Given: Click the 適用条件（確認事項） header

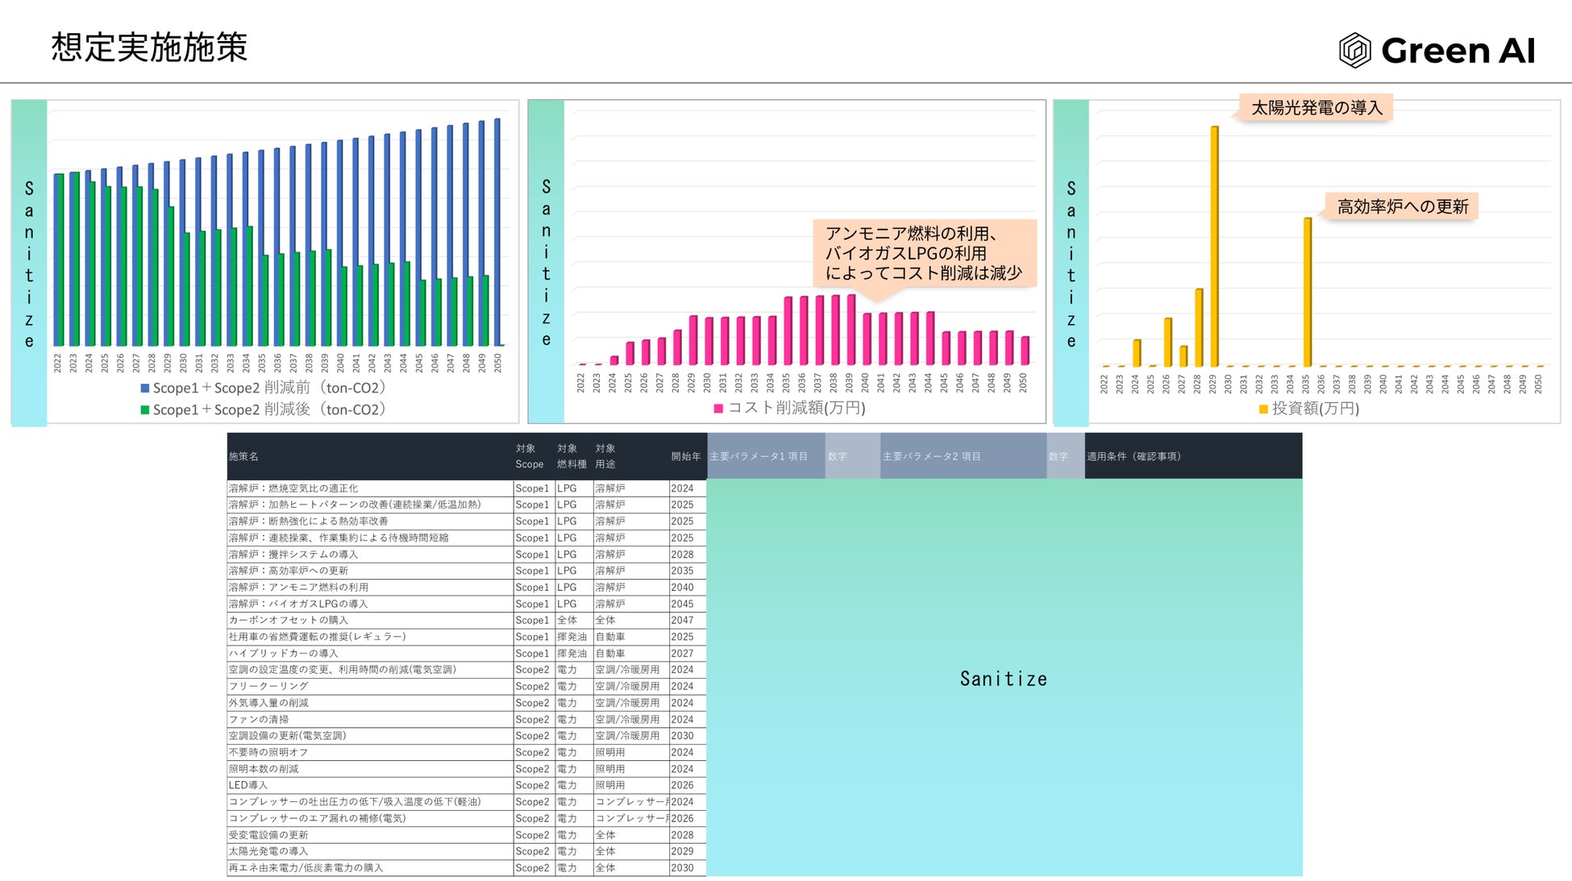Looking at the screenshot, I should (1133, 457).
